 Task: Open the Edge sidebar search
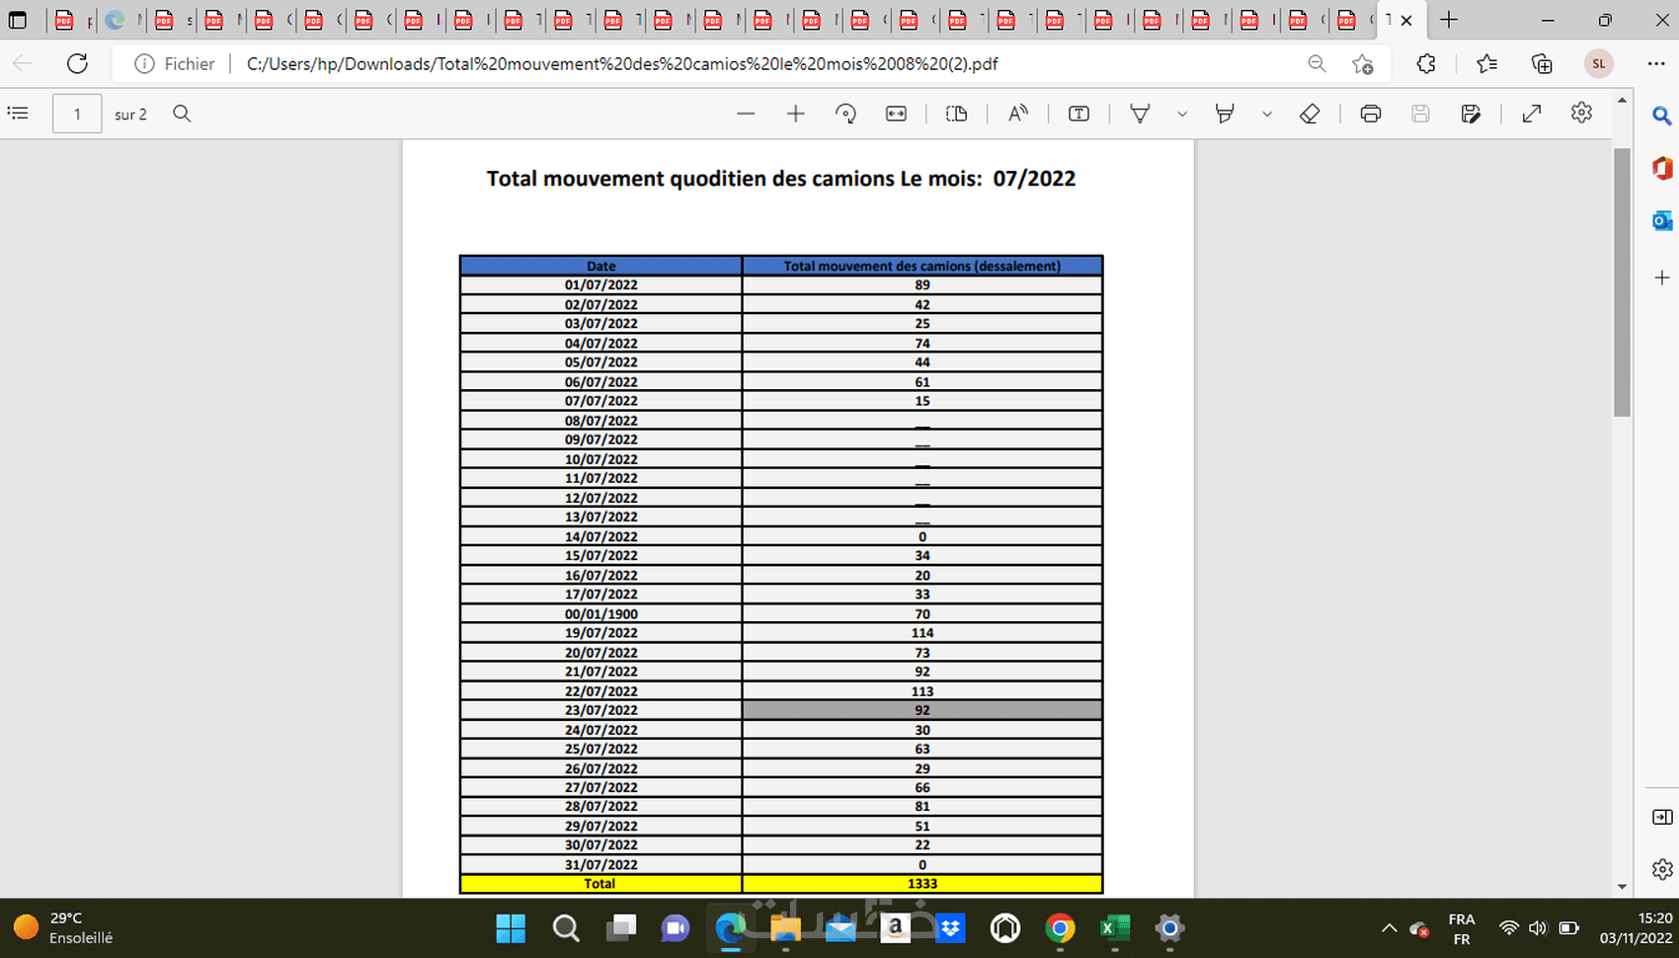(x=1662, y=116)
